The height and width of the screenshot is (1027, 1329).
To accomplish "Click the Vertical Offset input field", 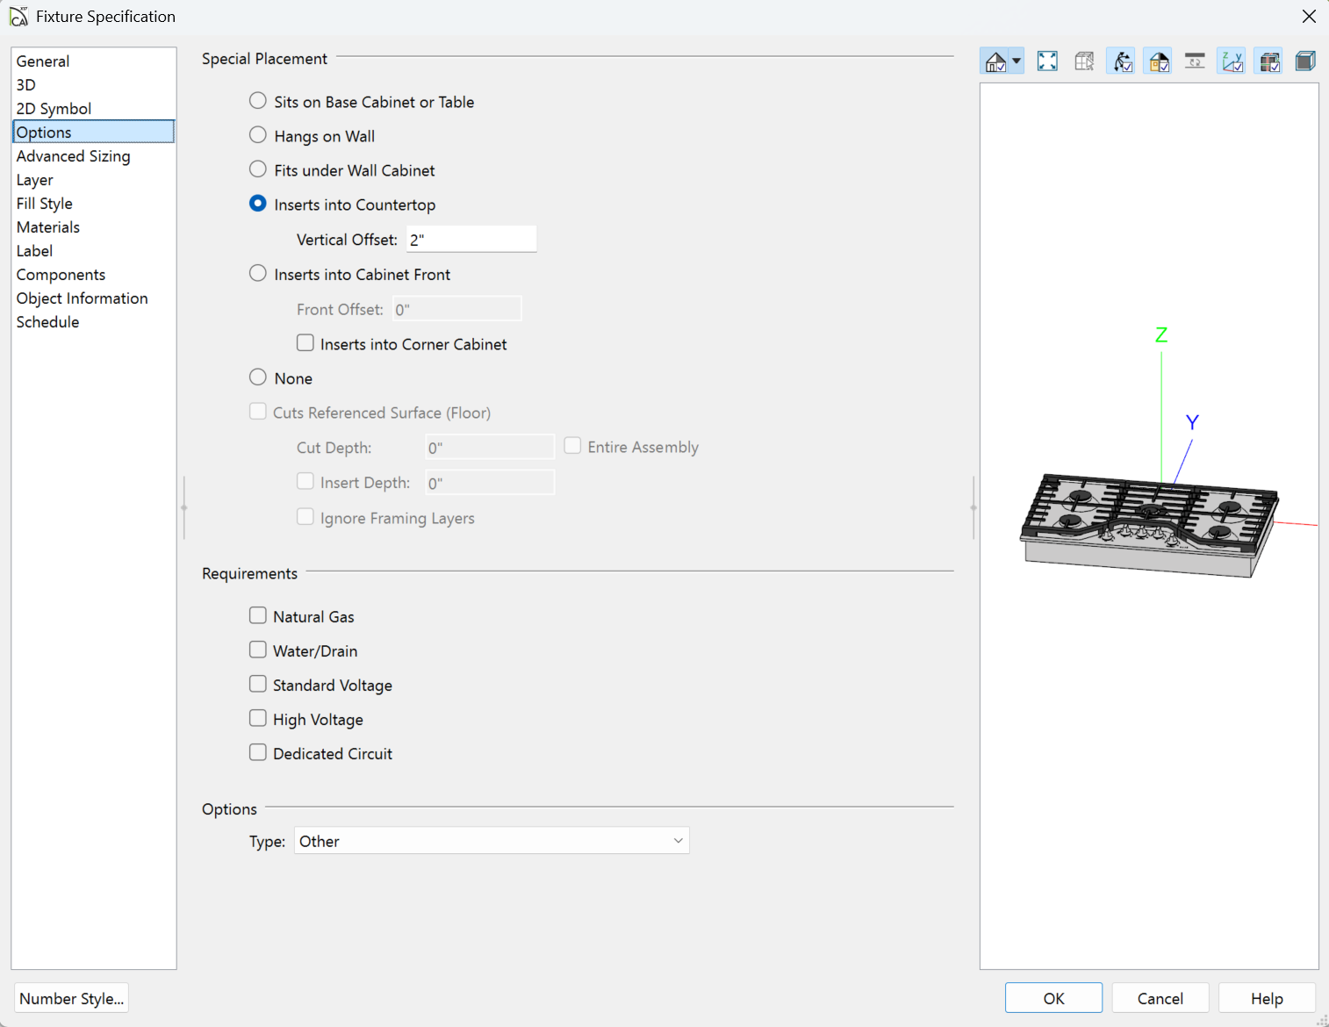I will (471, 240).
